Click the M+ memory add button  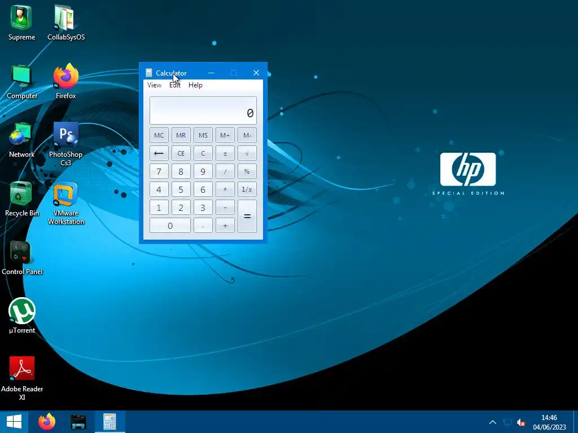click(225, 135)
